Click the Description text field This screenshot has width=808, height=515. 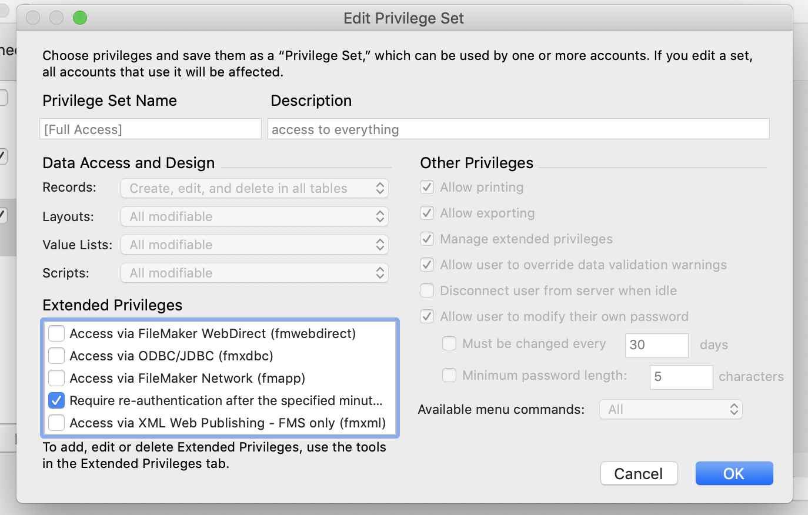(x=518, y=129)
